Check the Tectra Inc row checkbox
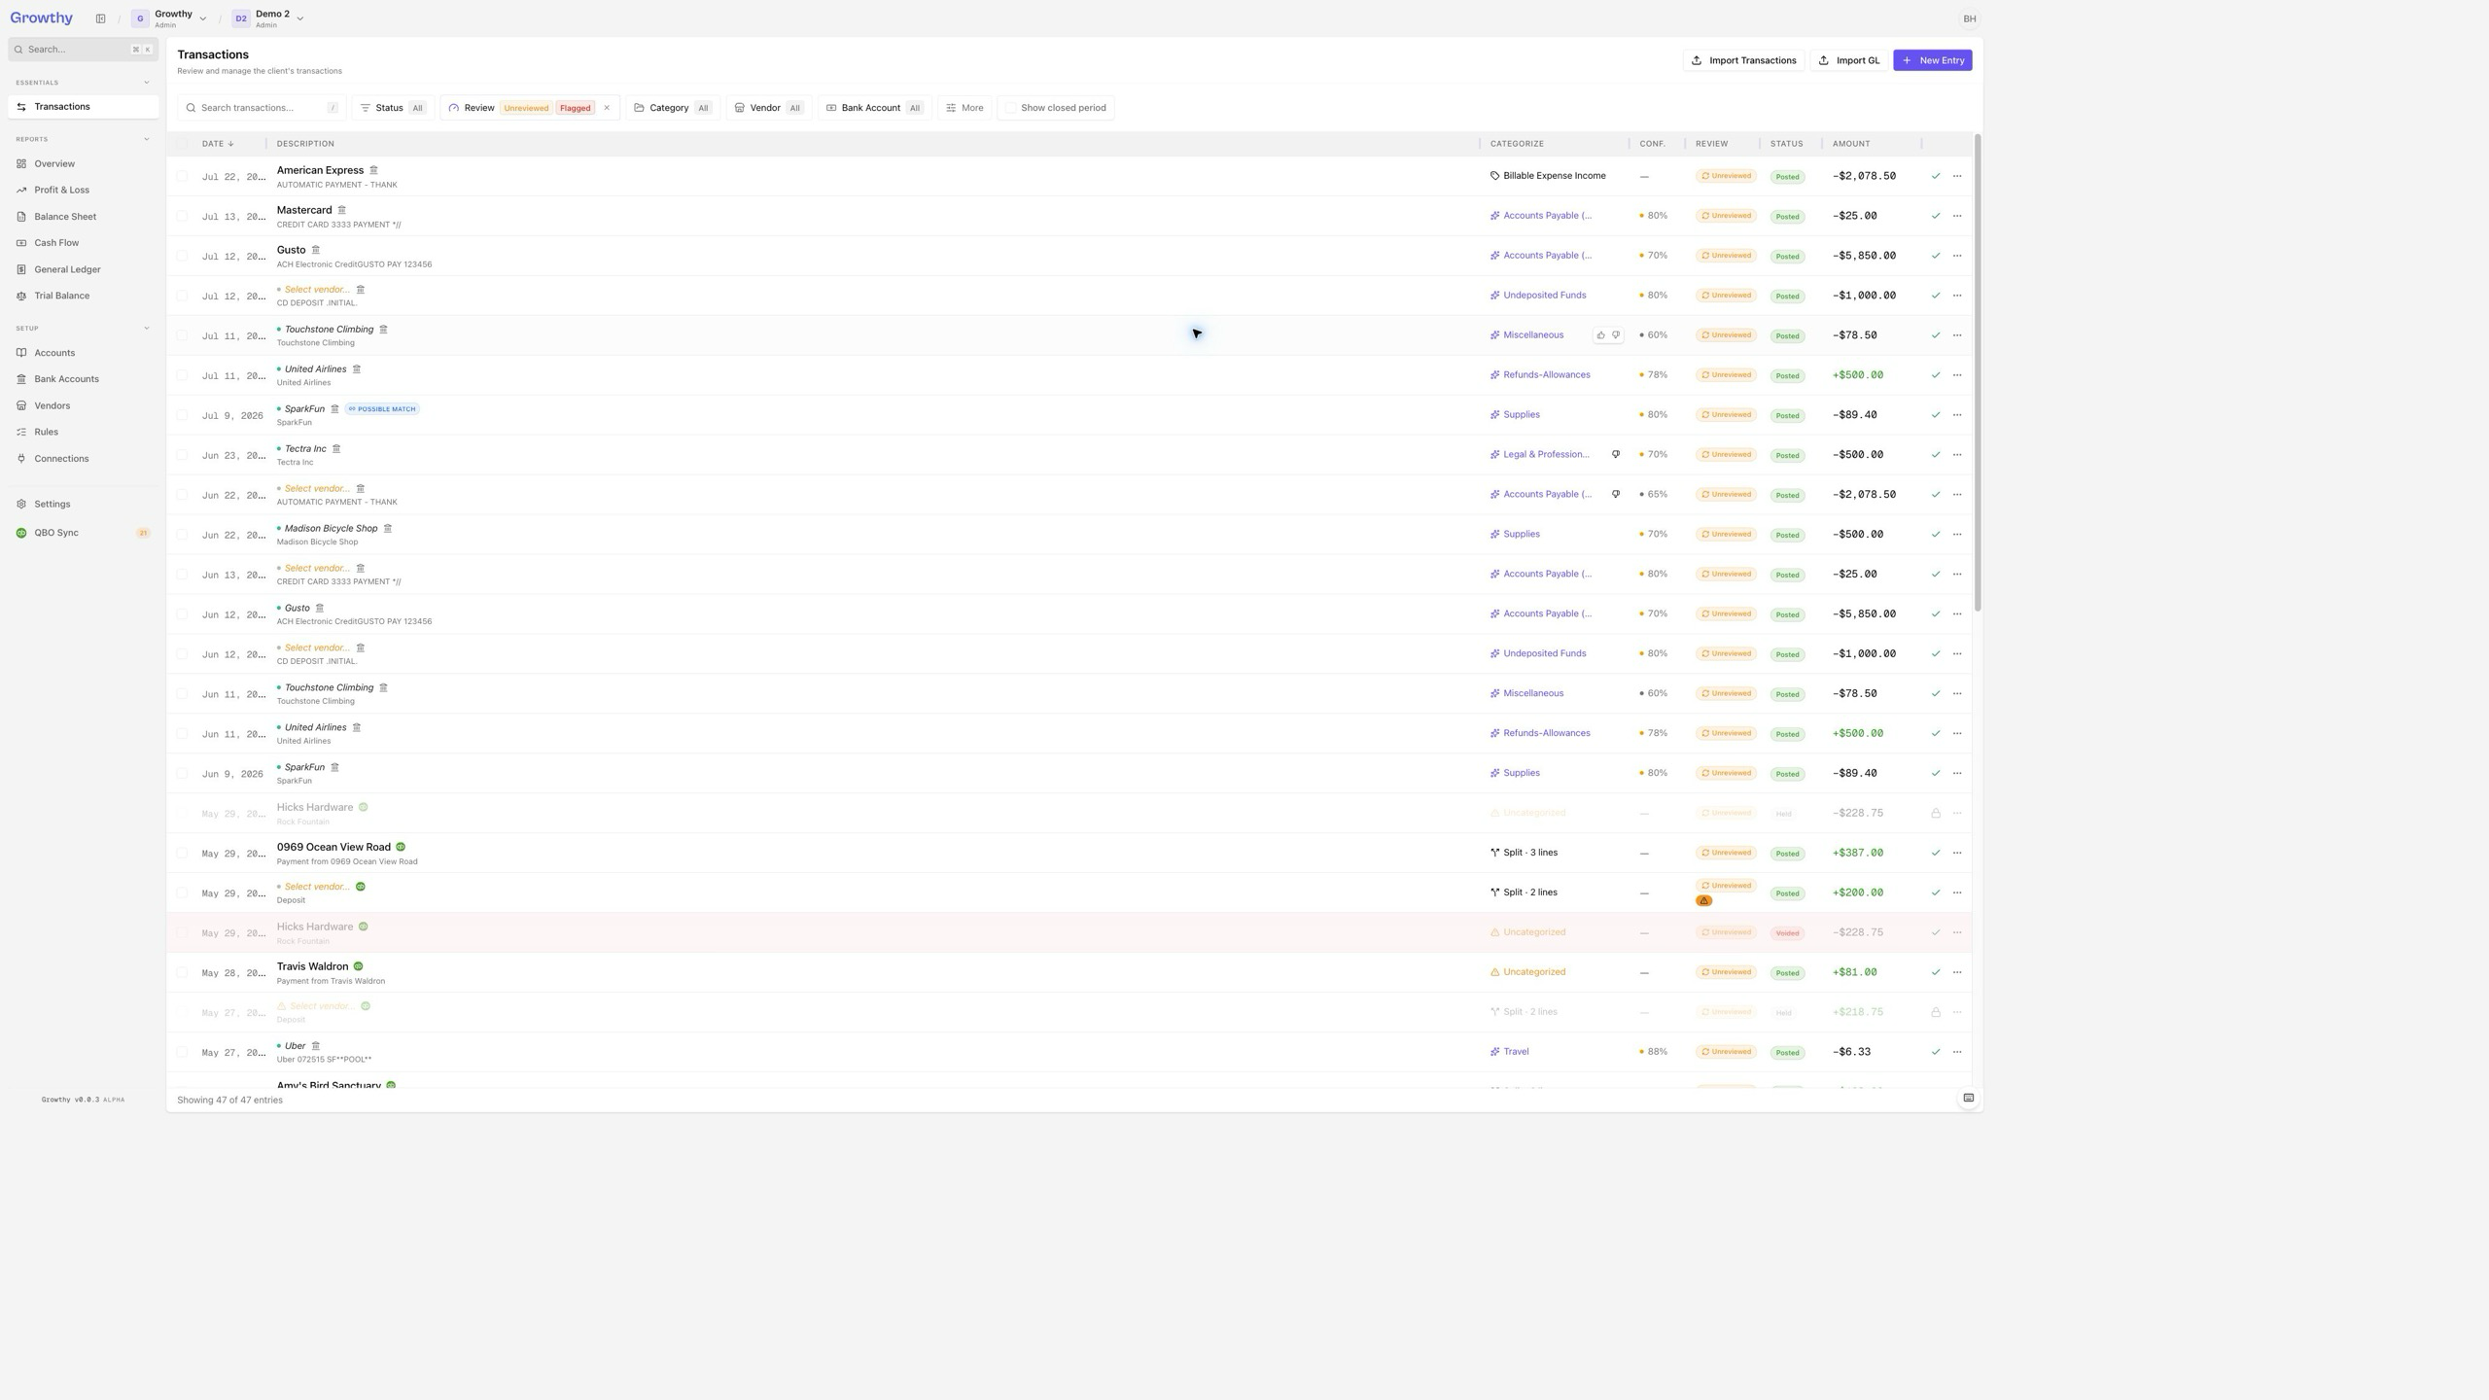Image resolution: width=2489 pixels, height=1400 pixels. (182, 455)
